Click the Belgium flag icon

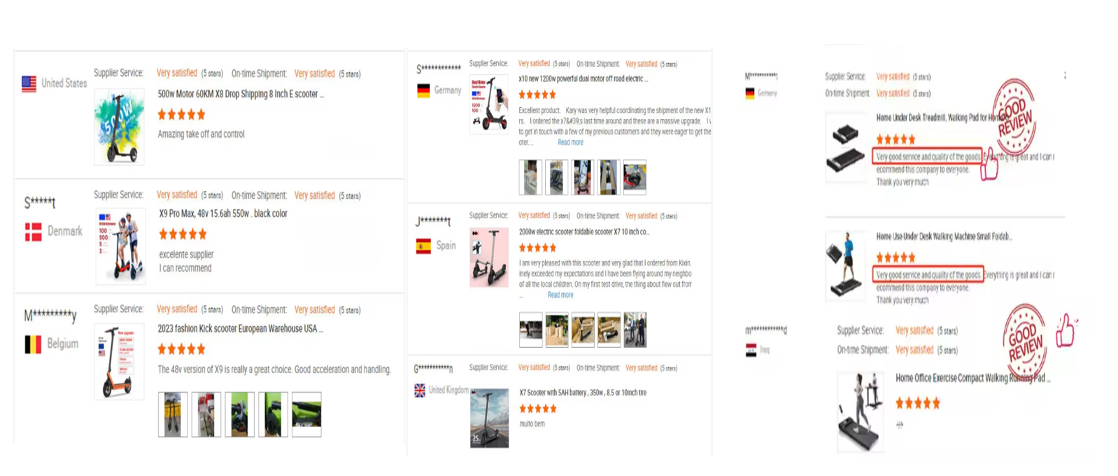(33, 344)
